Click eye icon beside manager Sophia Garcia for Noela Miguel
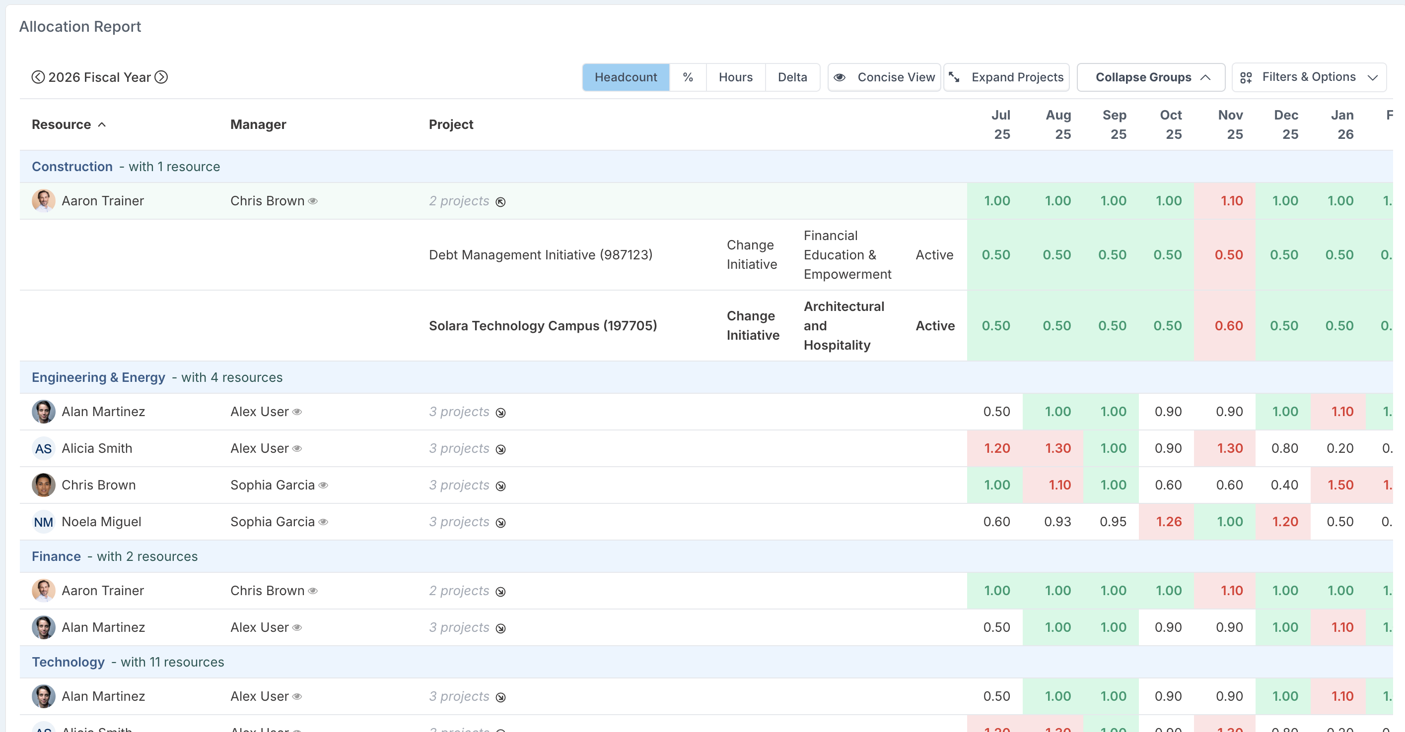This screenshot has height=732, width=1405. [x=323, y=522]
